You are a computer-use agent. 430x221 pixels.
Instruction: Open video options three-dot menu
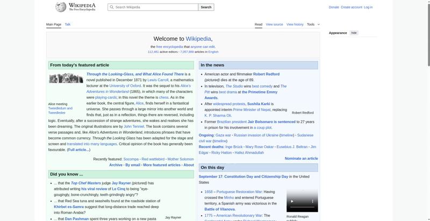pyautogui.click(x=312, y=201)
